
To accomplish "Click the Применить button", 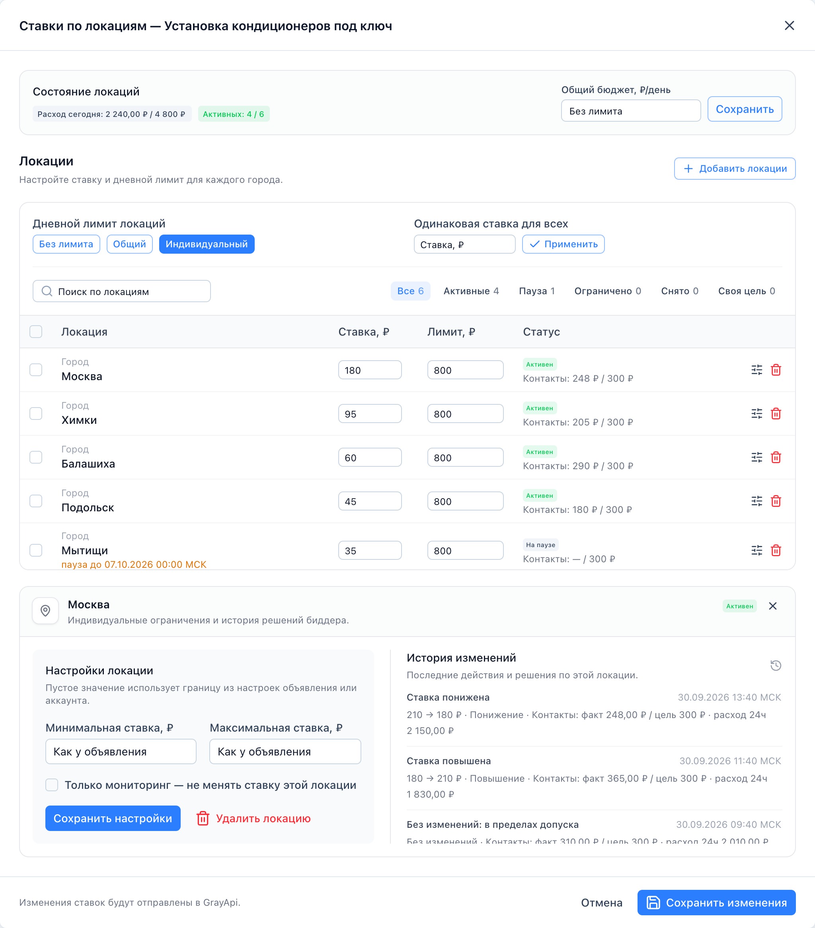I will (x=563, y=244).
